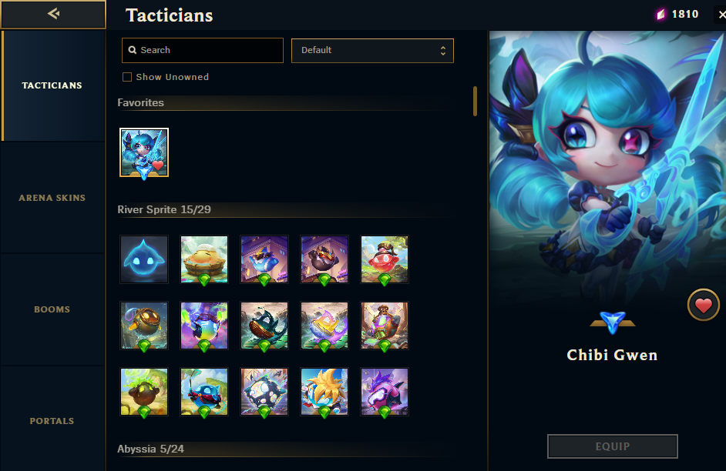
Task: Choose the spotted dice River Sprite
Action: point(264,392)
